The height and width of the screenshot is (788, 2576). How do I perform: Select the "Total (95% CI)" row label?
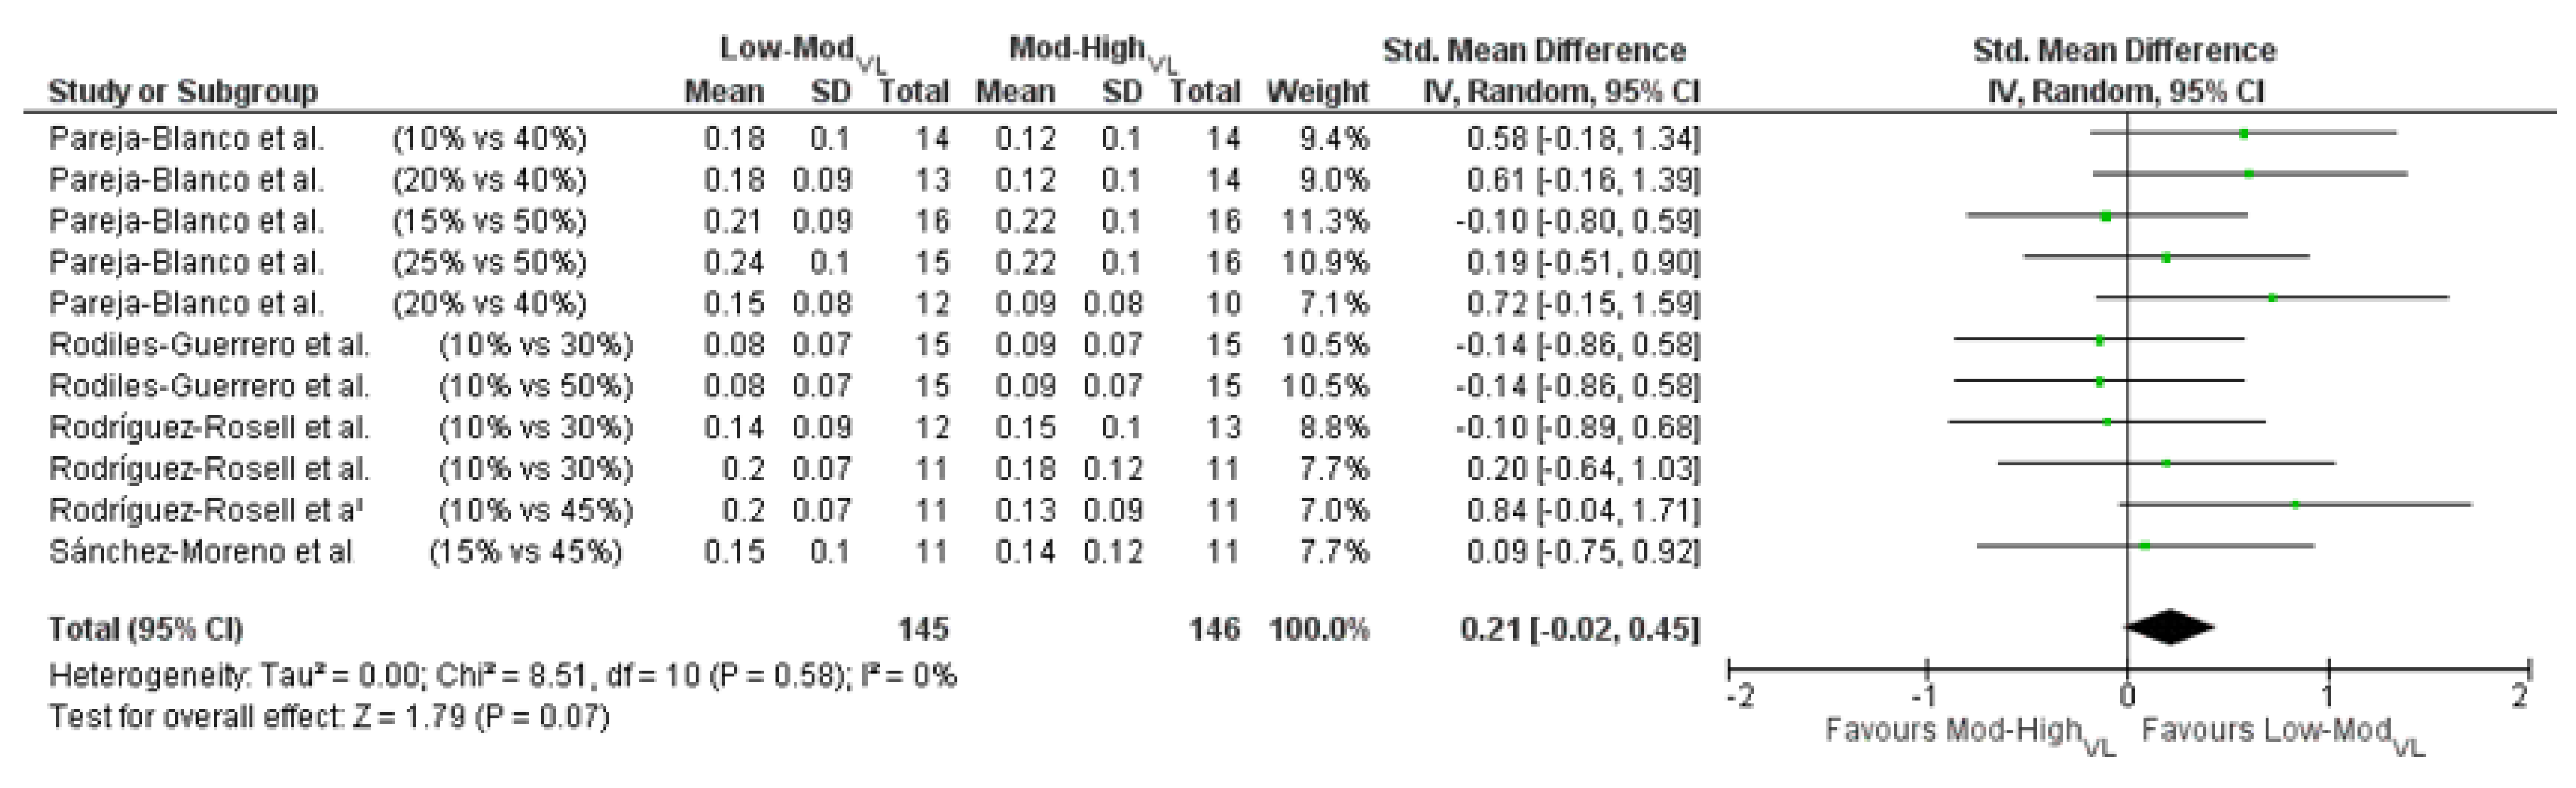pos(146,629)
